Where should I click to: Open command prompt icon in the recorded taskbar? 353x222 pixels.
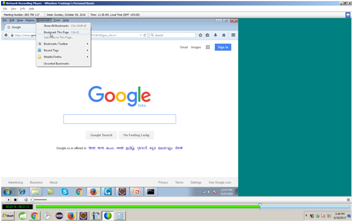(151, 192)
